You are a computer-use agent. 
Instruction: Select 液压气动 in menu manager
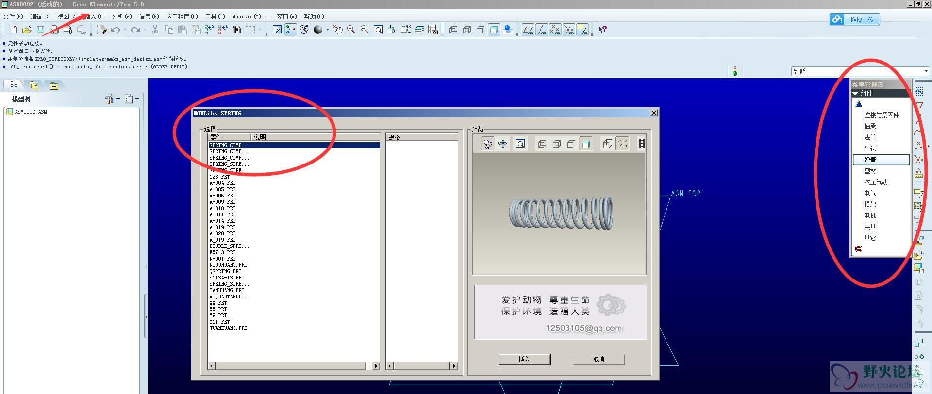point(876,182)
